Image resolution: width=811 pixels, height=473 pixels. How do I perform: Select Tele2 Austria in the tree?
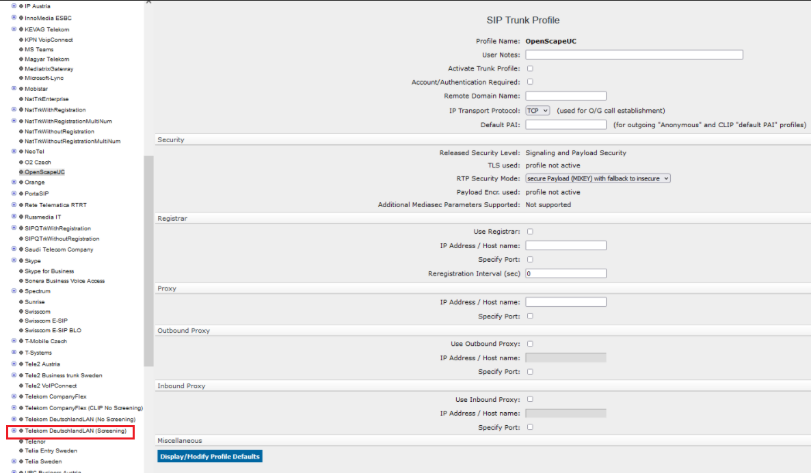pos(42,364)
